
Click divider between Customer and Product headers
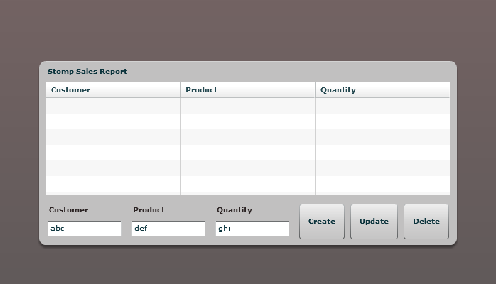[x=180, y=90]
